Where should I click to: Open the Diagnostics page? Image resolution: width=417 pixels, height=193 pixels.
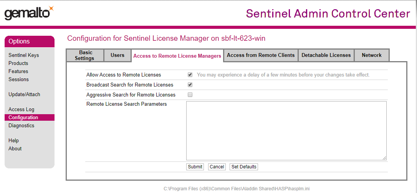click(x=22, y=126)
